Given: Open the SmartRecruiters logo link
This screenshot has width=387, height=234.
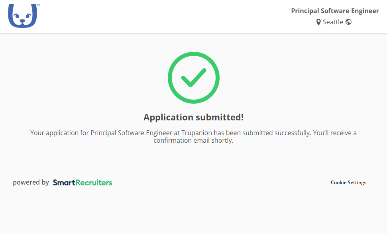Looking at the screenshot, I should tap(83, 183).
